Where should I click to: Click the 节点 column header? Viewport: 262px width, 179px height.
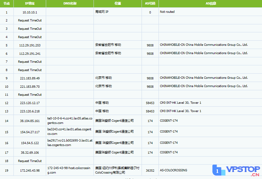6,3
